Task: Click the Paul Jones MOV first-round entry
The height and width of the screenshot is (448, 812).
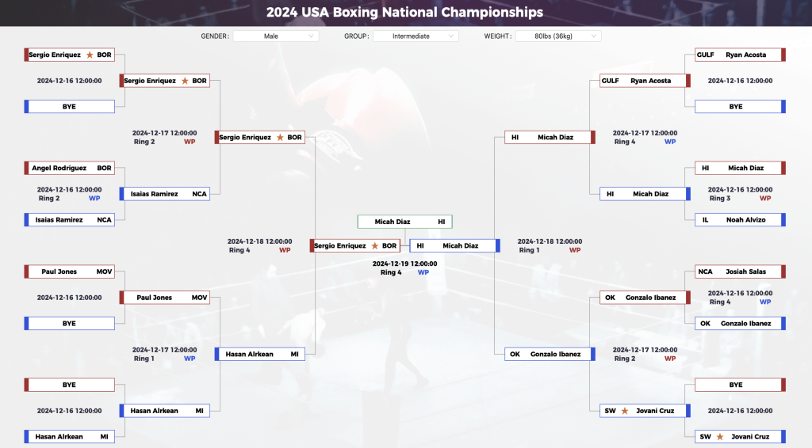Action: pos(70,271)
